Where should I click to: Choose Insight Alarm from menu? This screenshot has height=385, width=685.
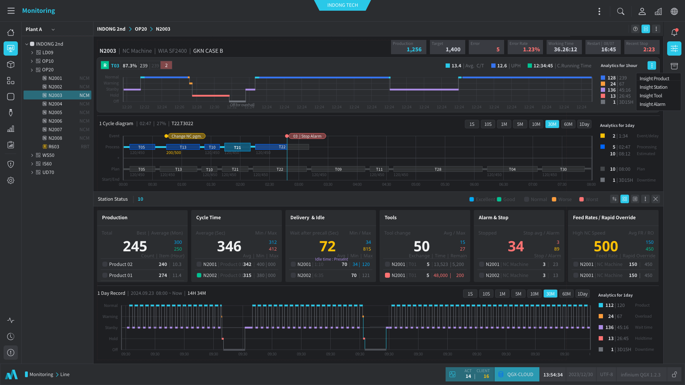(x=652, y=104)
